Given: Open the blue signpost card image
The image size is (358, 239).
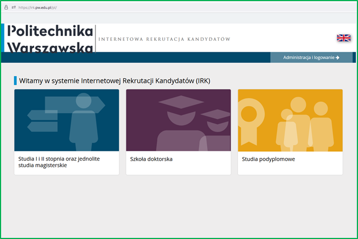Looking at the screenshot, I should tap(67, 120).
